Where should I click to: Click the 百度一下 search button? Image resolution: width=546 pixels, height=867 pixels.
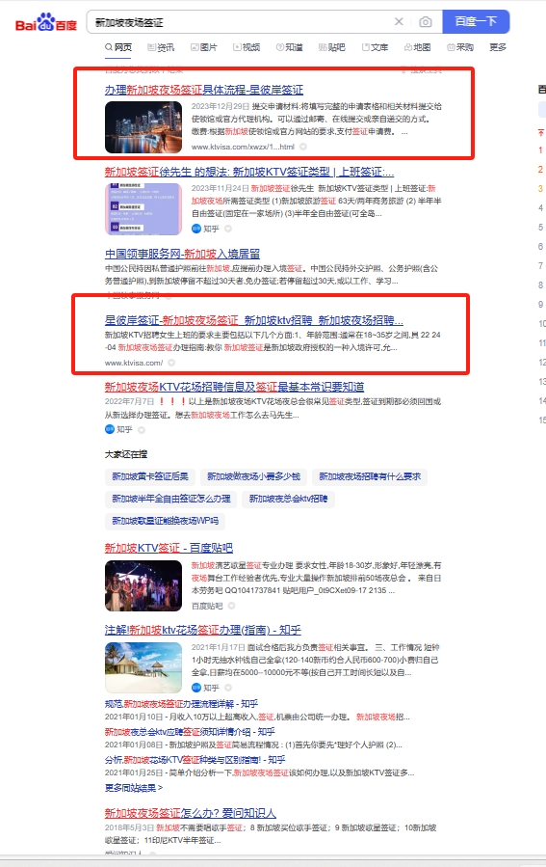[x=476, y=21]
